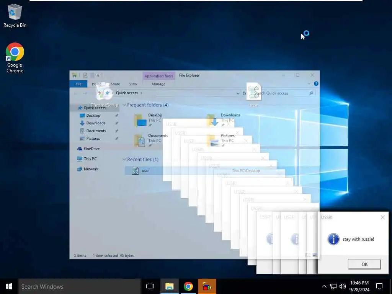Show hidden system tray icons

click(x=324, y=286)
